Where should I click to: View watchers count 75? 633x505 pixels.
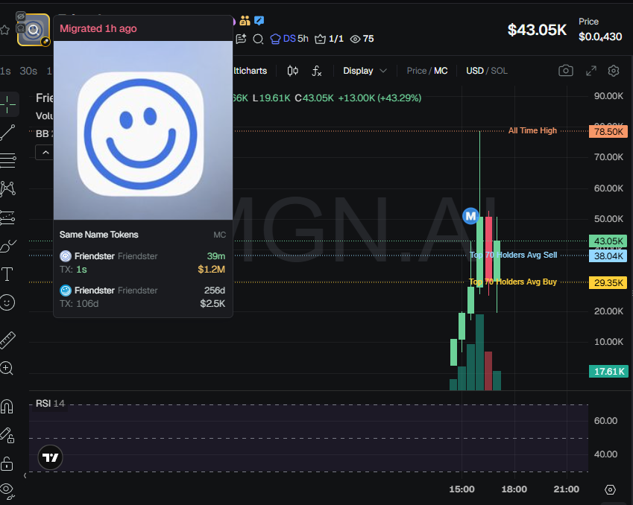[x=362, y=39]
